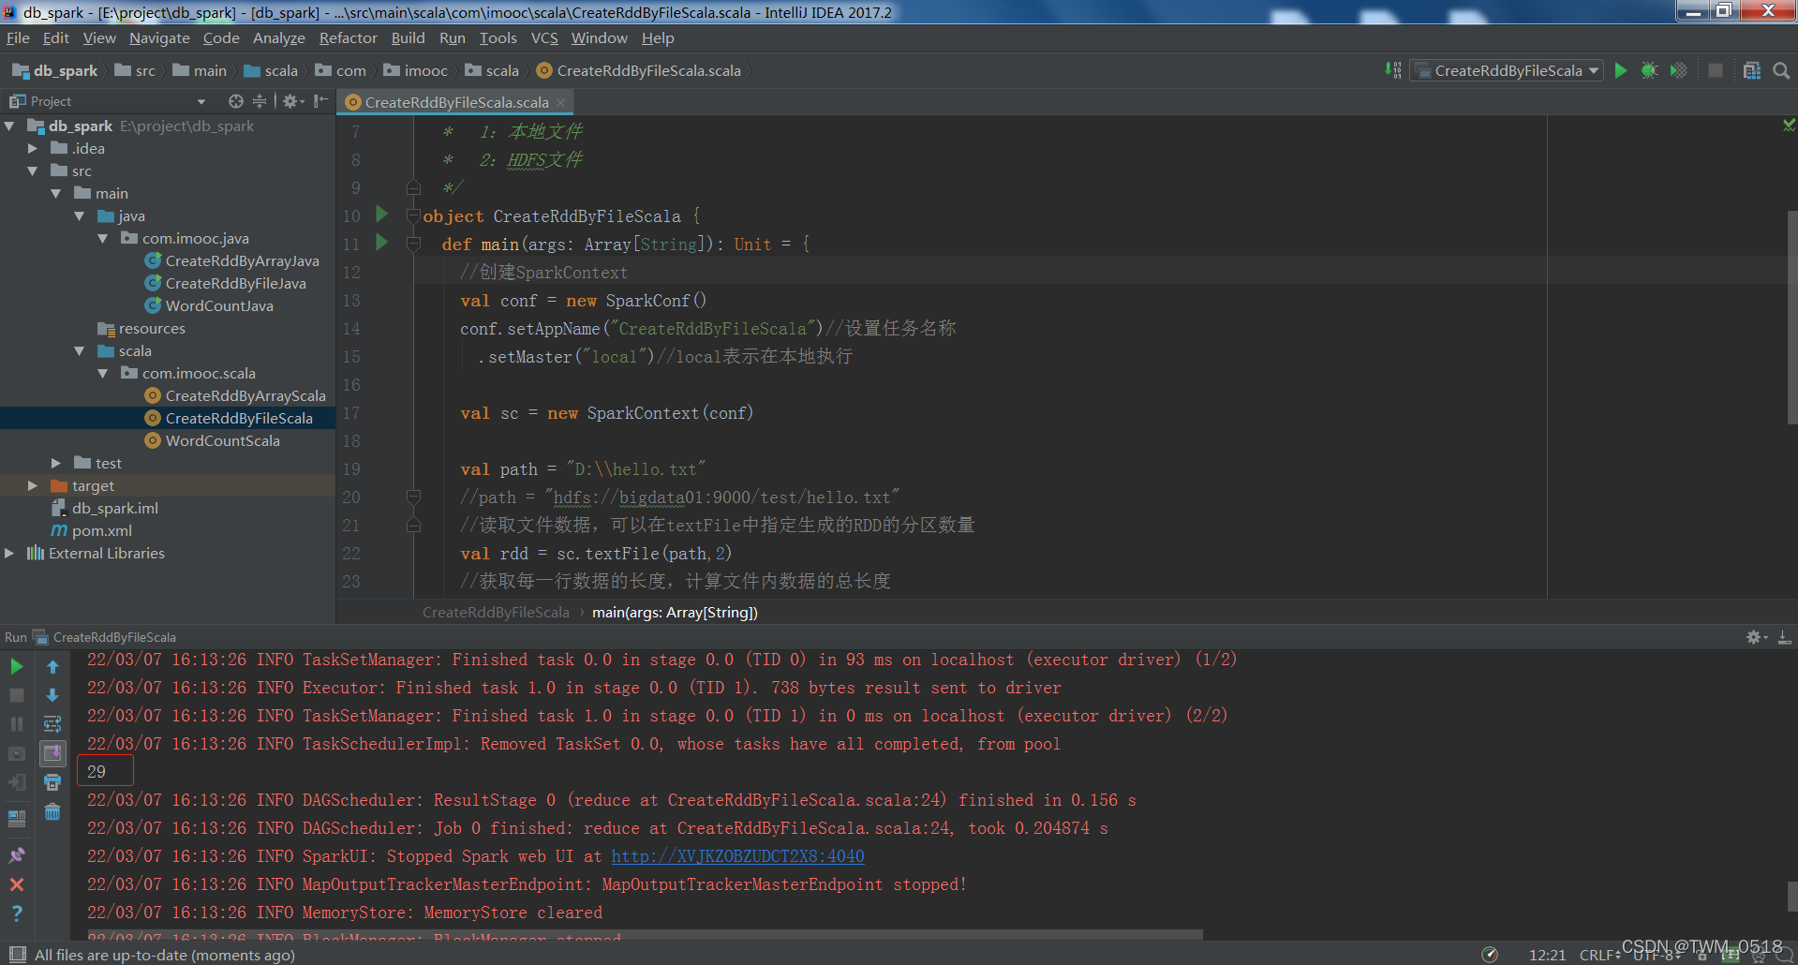Click CreateRddByFileScala breadcrumb below editor
The width and height of the screenshot is (1798, 965).
496,613
